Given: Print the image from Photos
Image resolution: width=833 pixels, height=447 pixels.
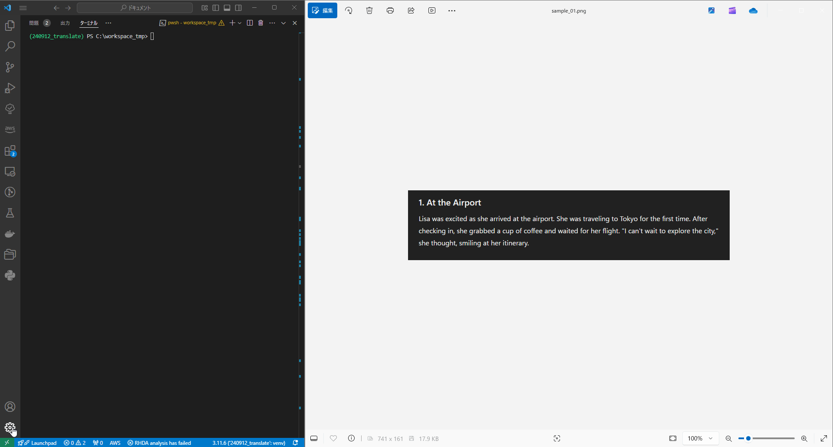Looking at the screenshot, I should (390, 10).
